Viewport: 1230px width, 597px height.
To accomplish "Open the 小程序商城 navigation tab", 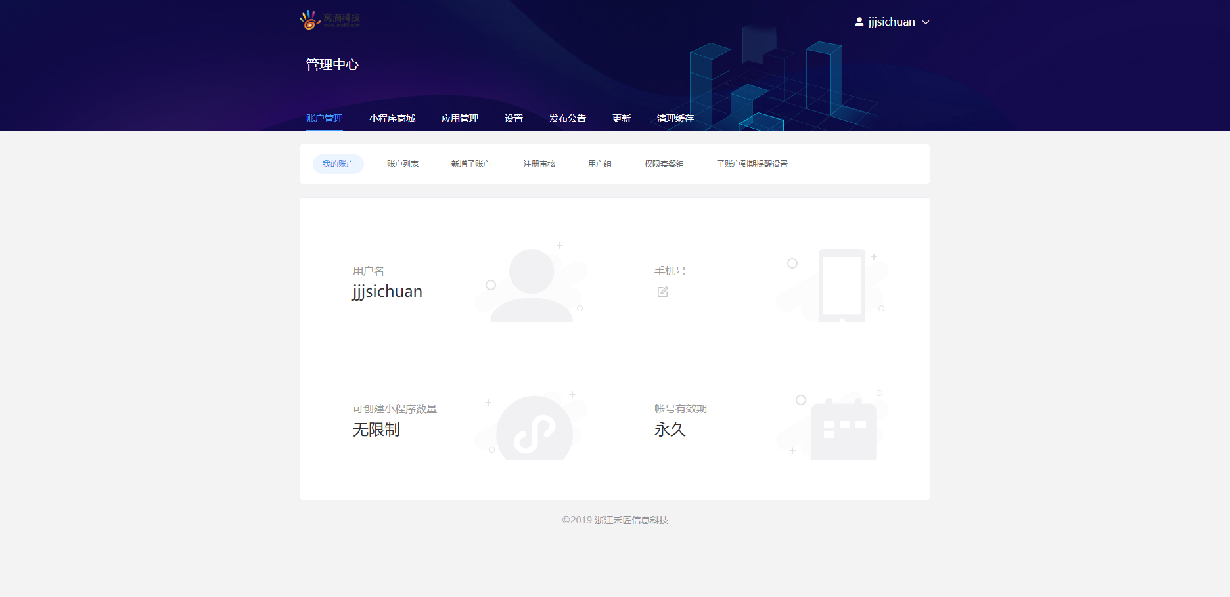I will pos(392,118).
